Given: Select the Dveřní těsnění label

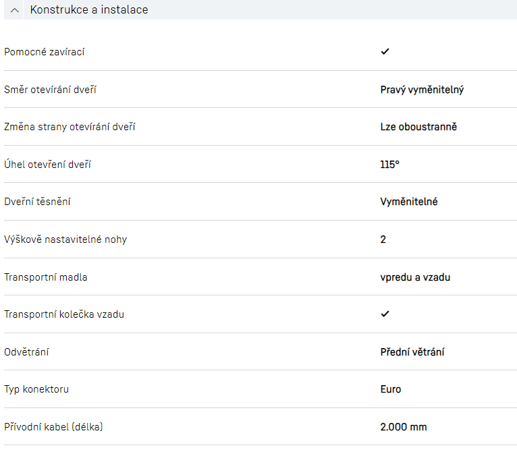Looking at the screenshot, I should [37, 202].
